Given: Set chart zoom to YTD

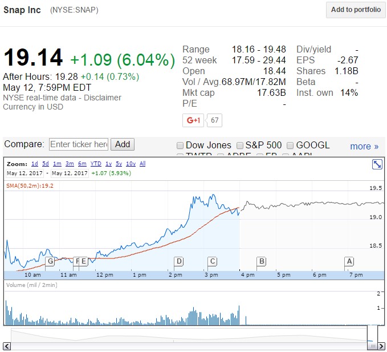Looking at the screenshot, I should (x=96, y=164).
